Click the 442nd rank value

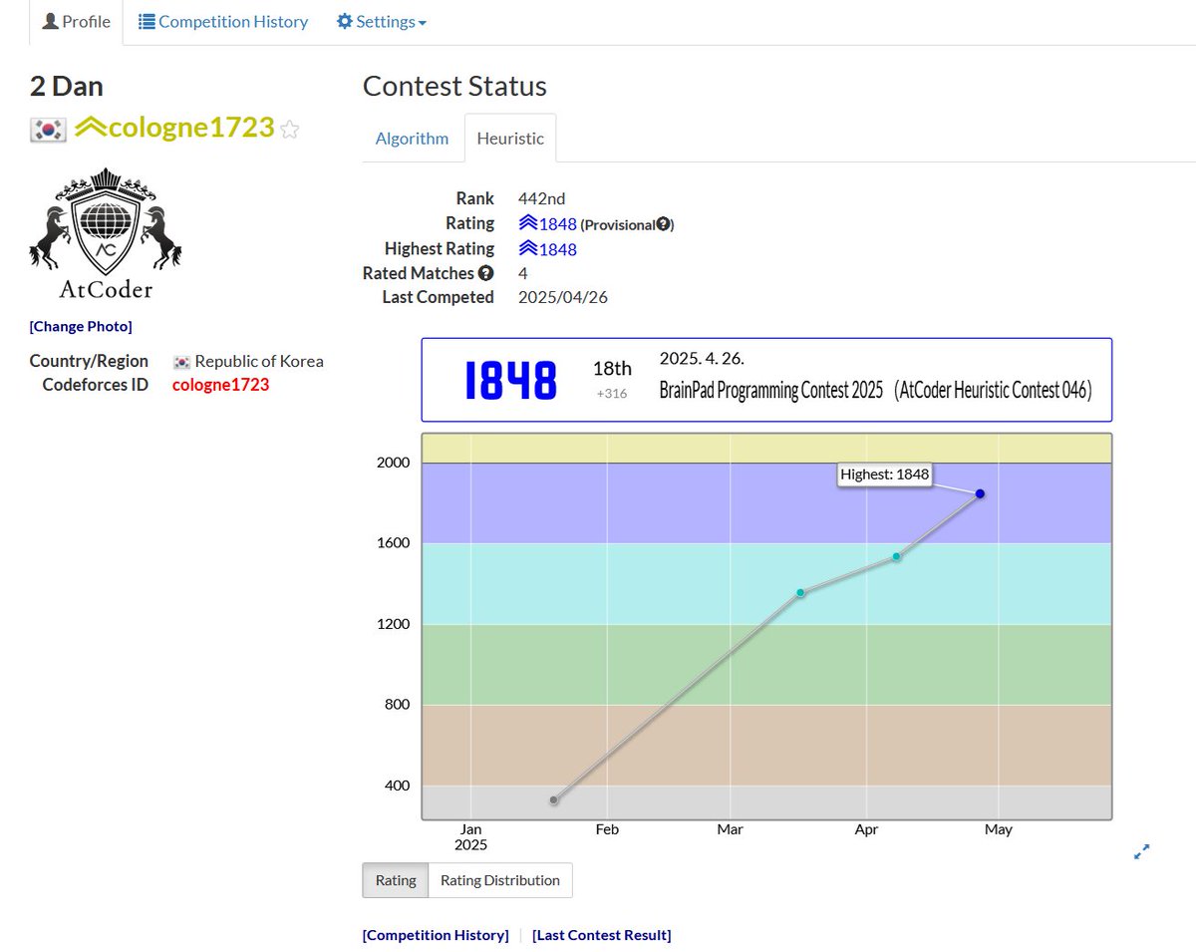click(x=541, y=198)
